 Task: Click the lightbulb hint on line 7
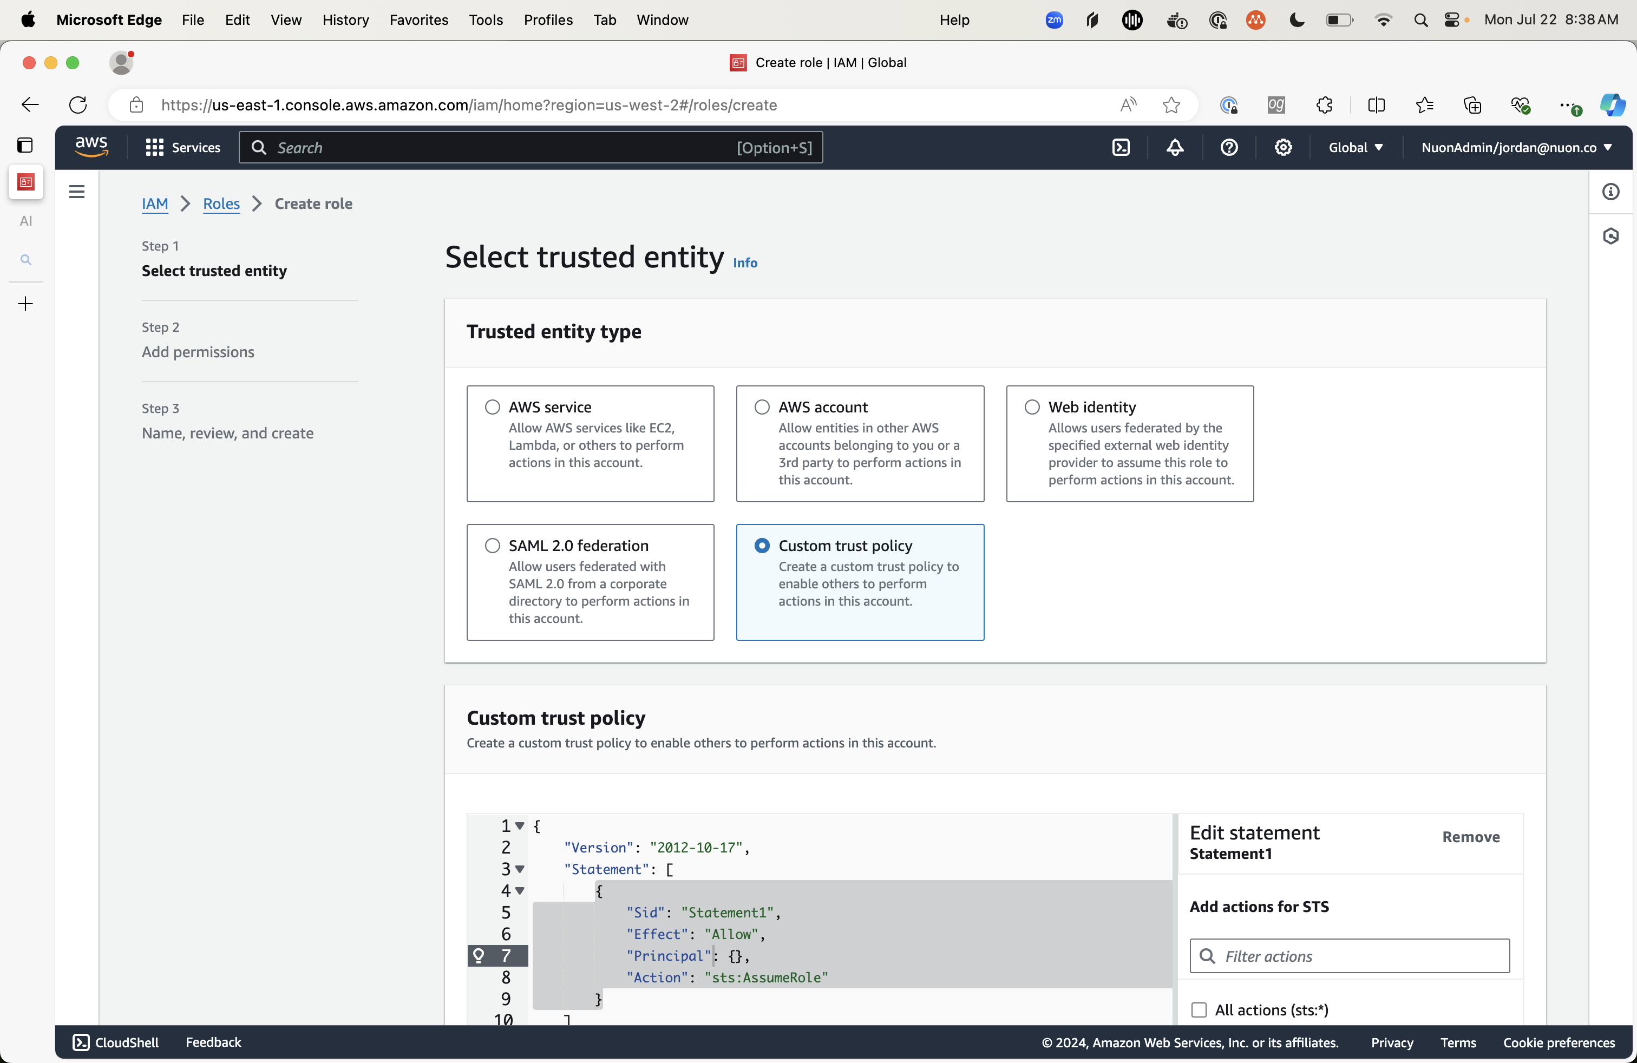(x=480, y=955)
